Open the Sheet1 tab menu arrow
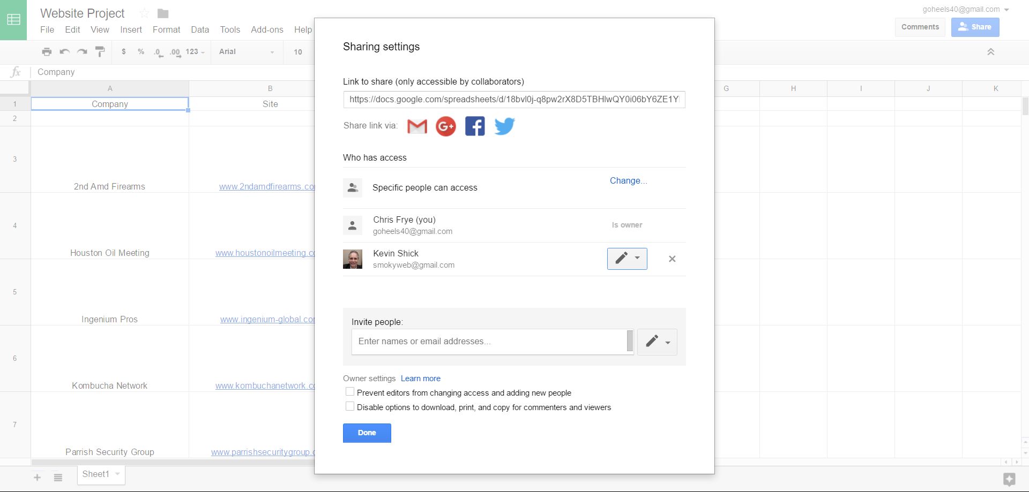The height and width of the screenshot is (492, 1029). [117, 474]
